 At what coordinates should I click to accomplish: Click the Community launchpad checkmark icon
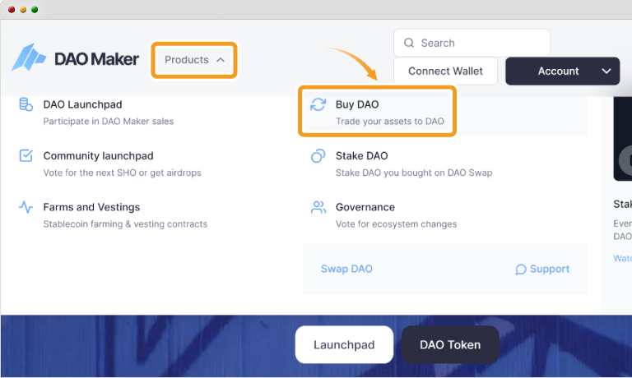tap(26, 155)
